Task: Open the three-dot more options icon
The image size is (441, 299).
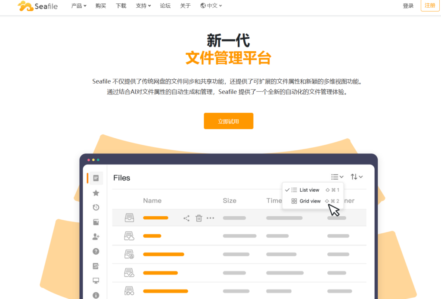Action: [210, 218]
